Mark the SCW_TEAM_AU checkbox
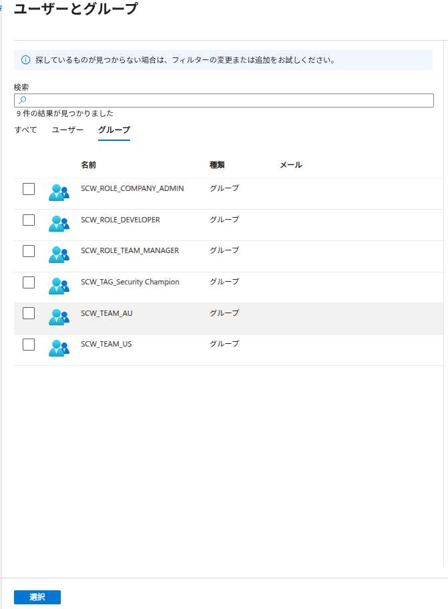This screenshot has height=609, width=448. (29, 313)
